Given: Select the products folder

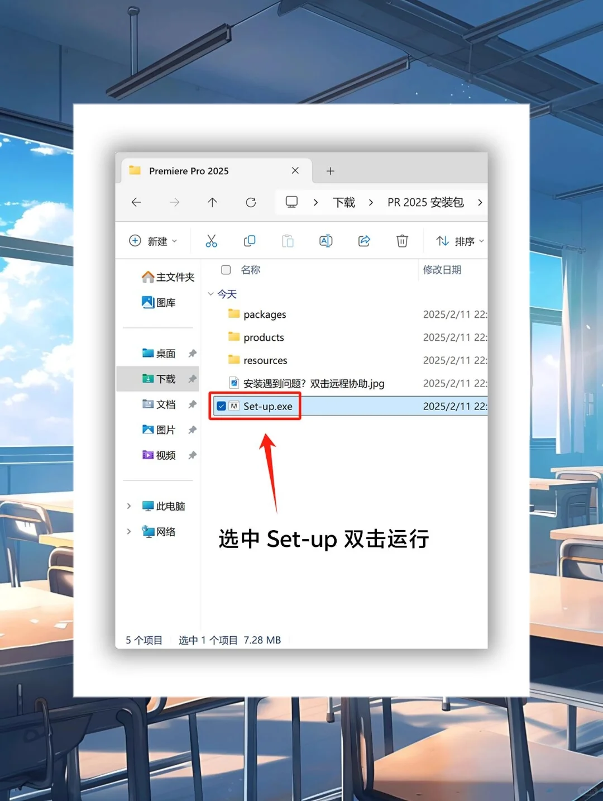Looking at the screenshot, I should click(x=264, y=337).
